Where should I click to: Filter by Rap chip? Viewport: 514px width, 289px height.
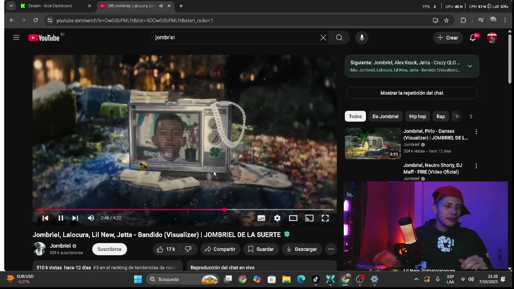(x=441, y=116)
